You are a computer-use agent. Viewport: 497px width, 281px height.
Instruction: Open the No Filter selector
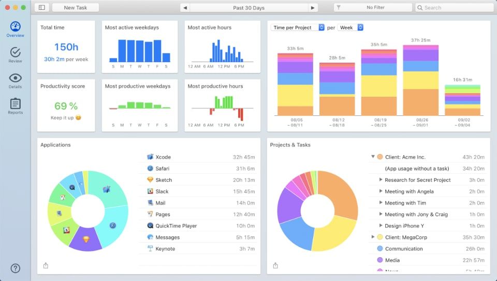[373, 8]
